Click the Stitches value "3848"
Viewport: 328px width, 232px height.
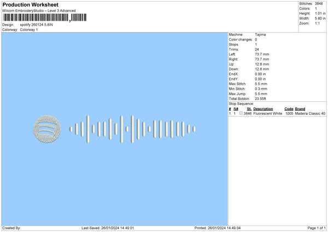[x=319, y=4]
